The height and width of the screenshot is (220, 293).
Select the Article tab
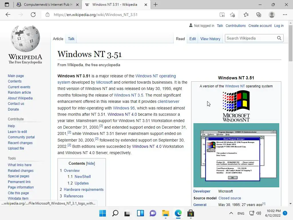coord(58,39)
